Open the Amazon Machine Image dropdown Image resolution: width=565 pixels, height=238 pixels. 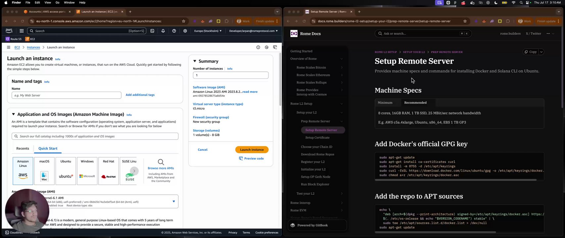click(174, 201)
